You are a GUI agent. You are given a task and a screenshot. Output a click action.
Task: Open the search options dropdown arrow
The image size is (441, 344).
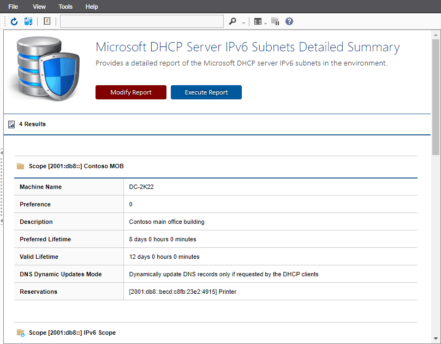(x=243, y=23)
